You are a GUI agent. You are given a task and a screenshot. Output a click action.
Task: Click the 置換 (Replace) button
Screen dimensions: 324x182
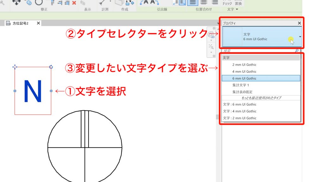tap(238, 3)
